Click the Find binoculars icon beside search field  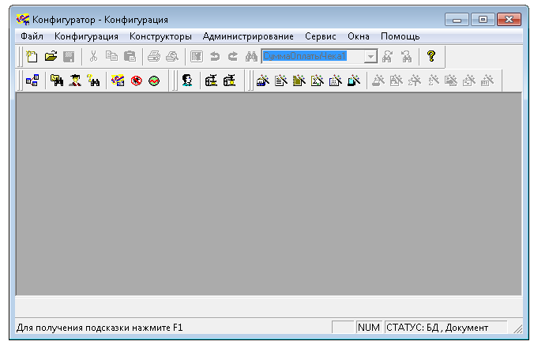point(251,57)
